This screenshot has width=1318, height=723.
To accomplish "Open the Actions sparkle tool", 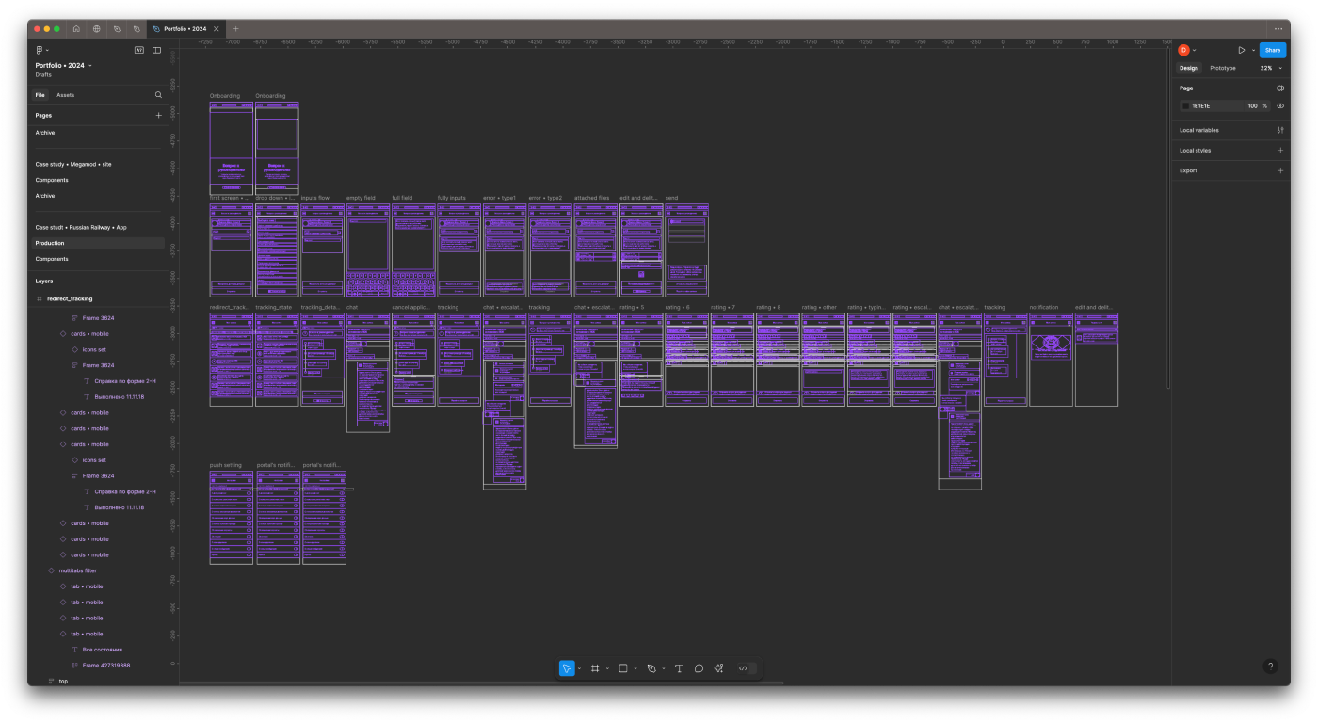I will pos(718,668).
